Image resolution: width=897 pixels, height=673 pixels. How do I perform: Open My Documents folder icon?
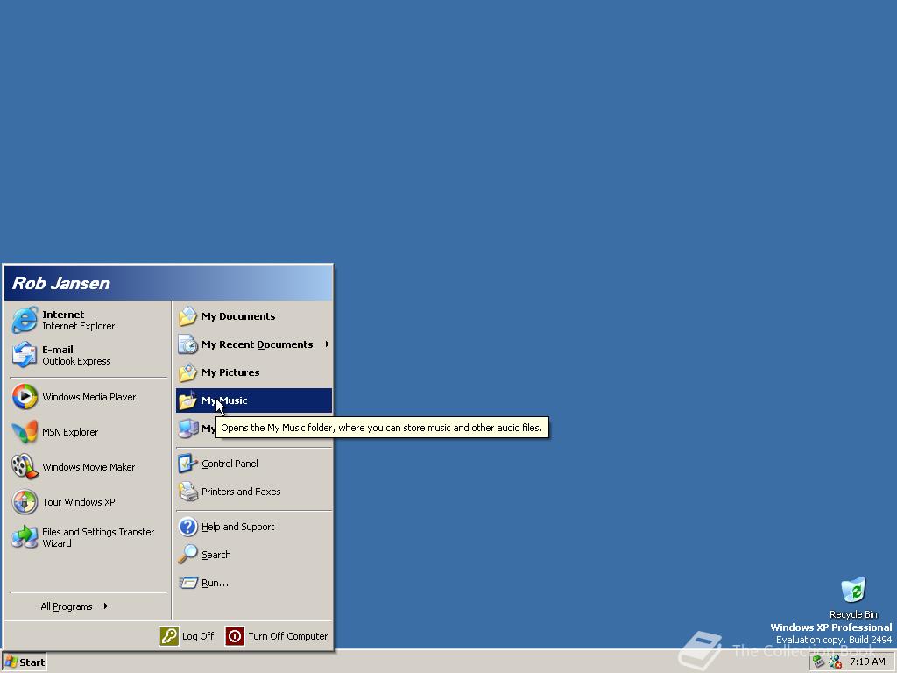(187, 316)
